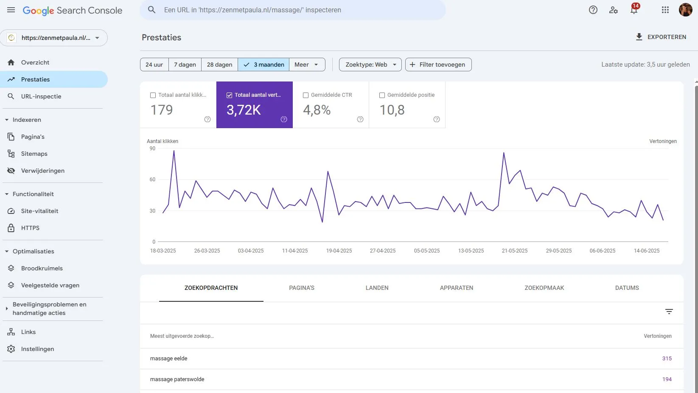Click the Broodkruimels layers icon
Viewport: 698px width, 393px height.
[11, 268]
